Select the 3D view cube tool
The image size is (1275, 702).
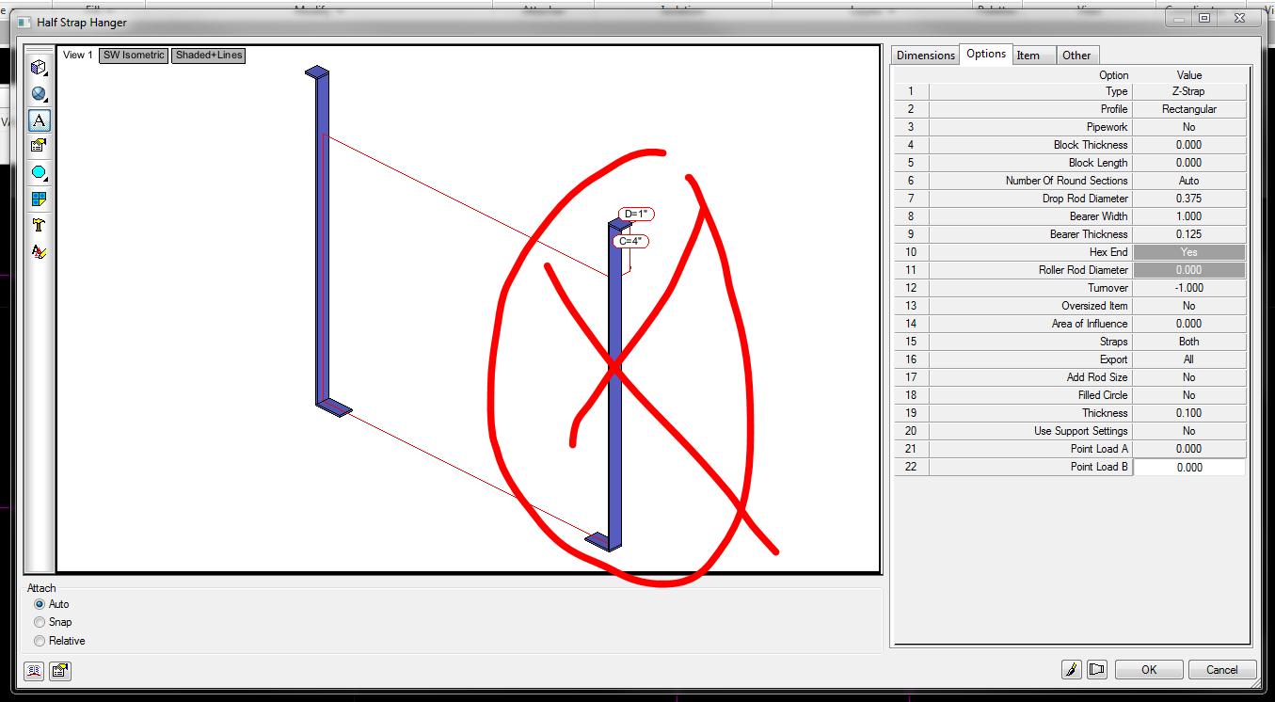[39, 67]
